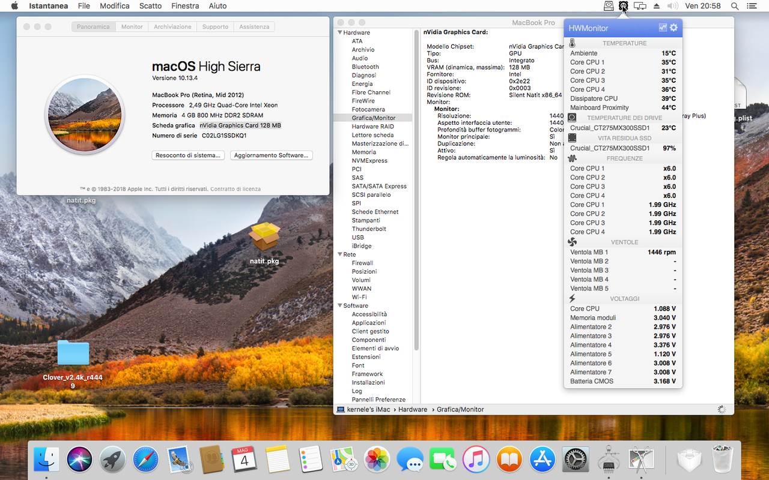Screen dimensions: 769x480
Task: Open System Preferences in the Dock
Action: click(x=576, y=460)
